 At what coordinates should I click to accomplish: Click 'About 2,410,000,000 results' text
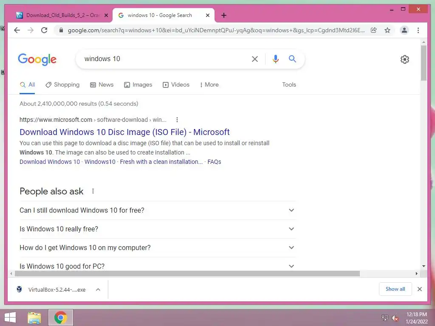(79, 104)
